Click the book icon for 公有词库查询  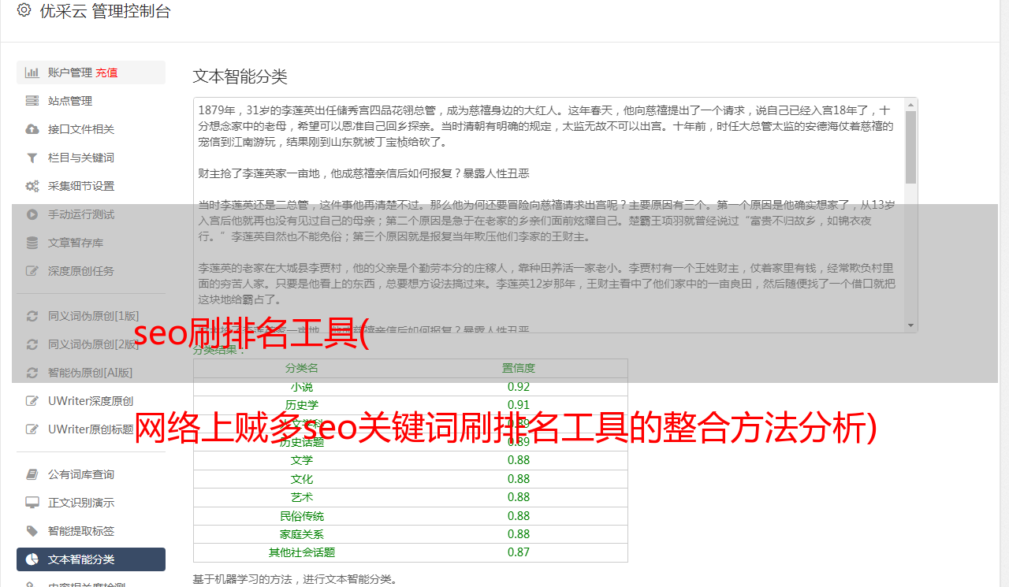(x=32, y=474)
